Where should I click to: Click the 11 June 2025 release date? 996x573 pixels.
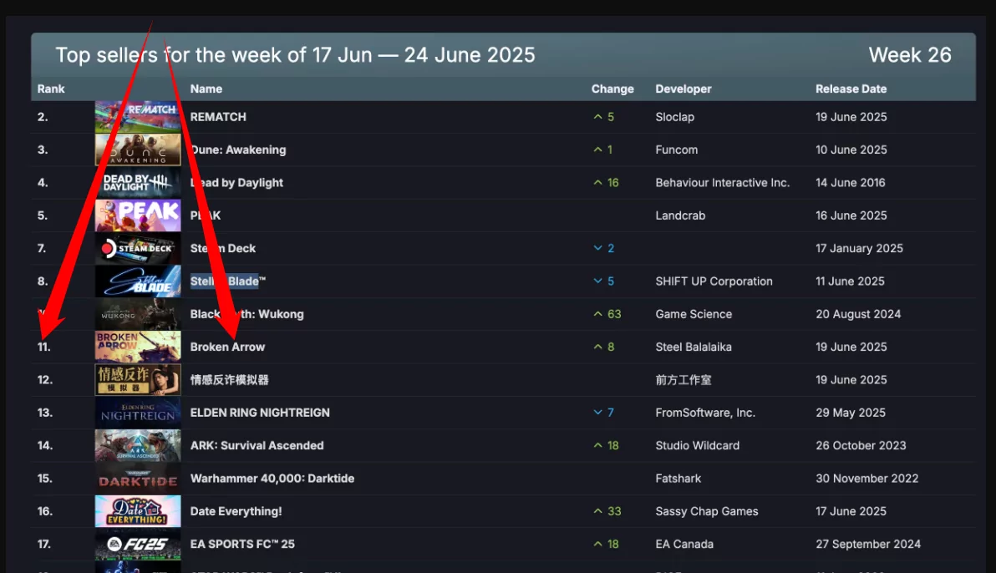[x=850, y=281]
